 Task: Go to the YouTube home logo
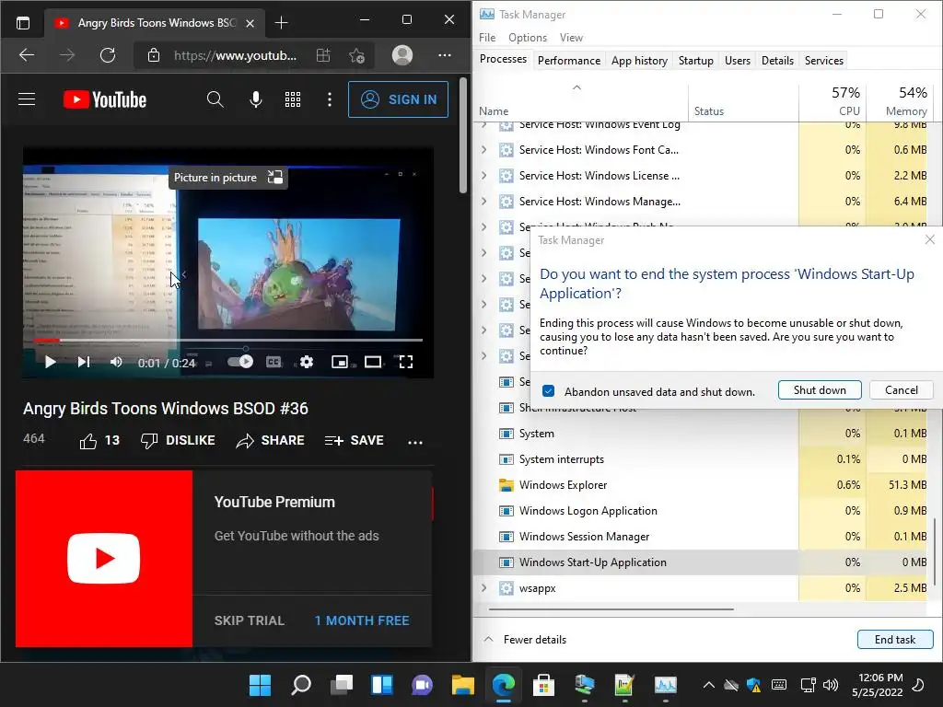(x=105, y=99)
